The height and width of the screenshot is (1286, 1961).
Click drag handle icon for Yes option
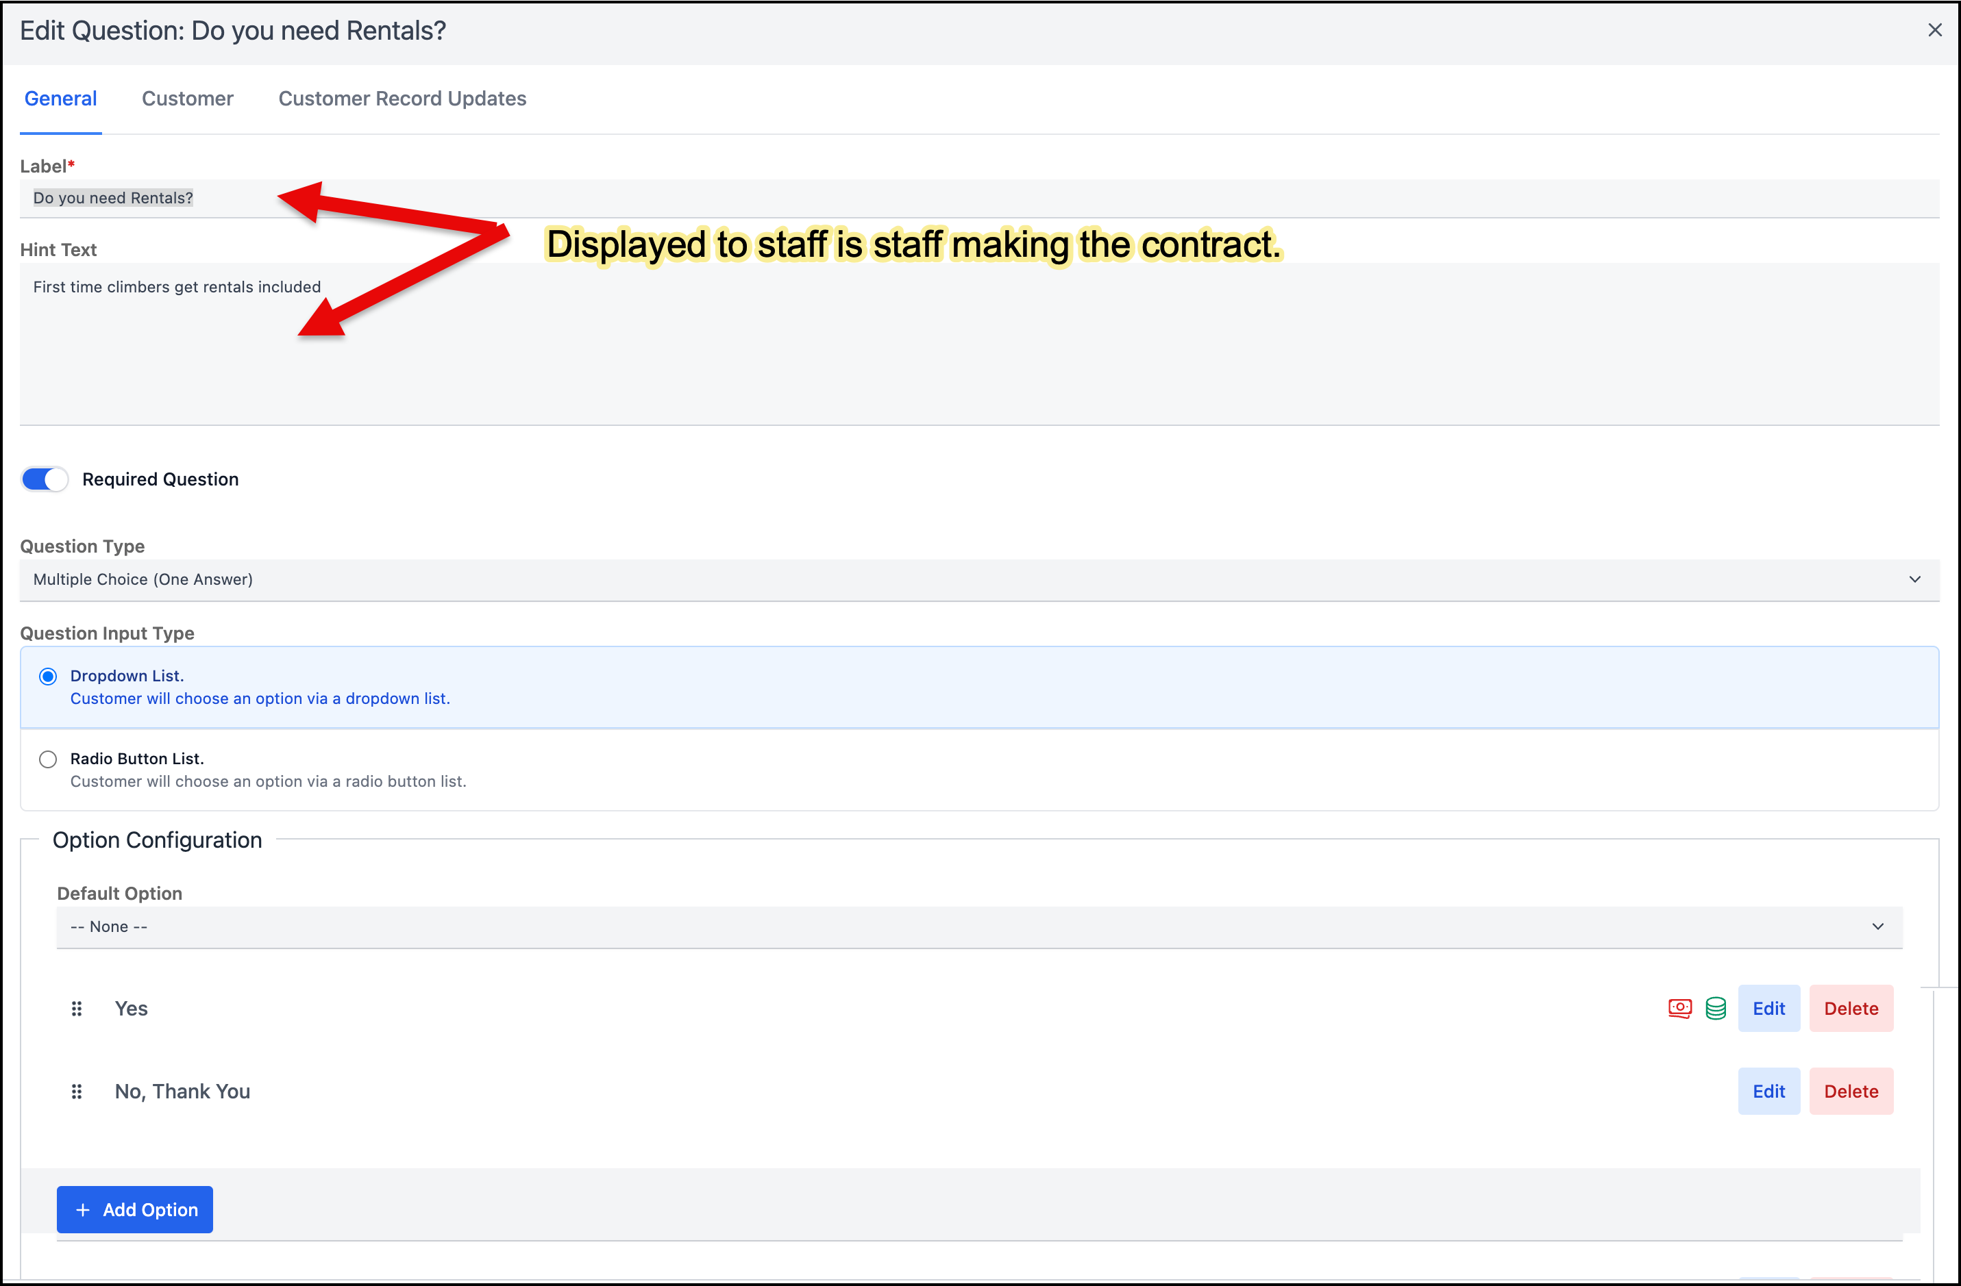click(x=77, y=1009)
